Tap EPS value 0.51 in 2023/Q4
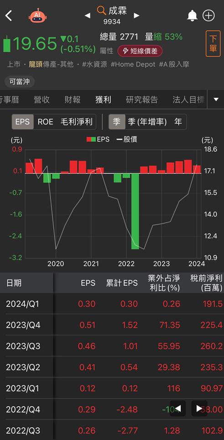Screen dimensions: 224x440 (87, 325)
